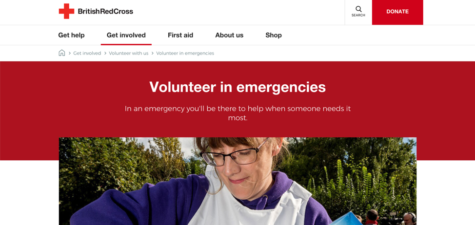
Task: Click the Volunteer in emergencies page heading
Action: (237, 87)
